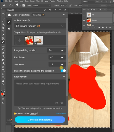The width and height of the screenshot is (114, 132).
Task: Open the layer filter Kind dropdown
Action: (89, 2)
